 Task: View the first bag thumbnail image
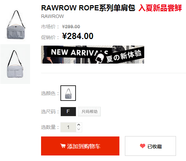[15, 25]
